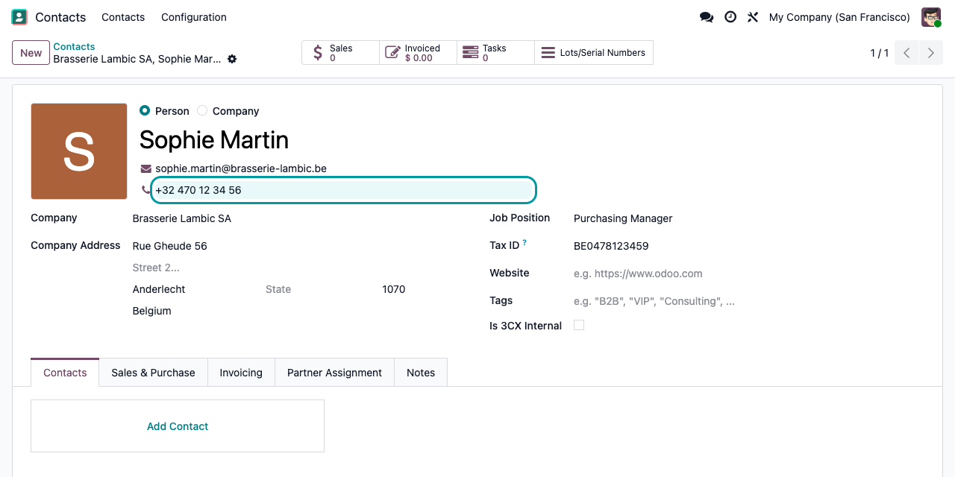Viewport: 955px width, 477px height.
Task: Tick the Is 3CX Internal checkbox
Action: tap(579, 325)
